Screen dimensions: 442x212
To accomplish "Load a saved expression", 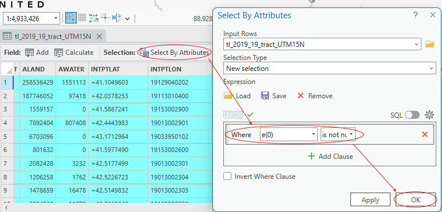I will click(x=237, y=96).
